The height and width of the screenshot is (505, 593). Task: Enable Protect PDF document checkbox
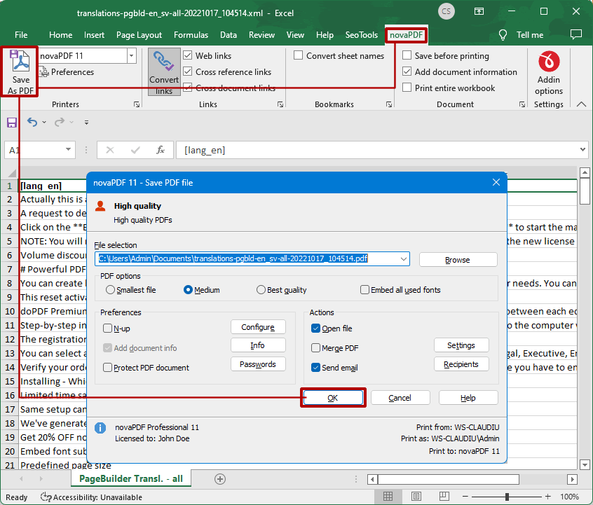[107, 368]
